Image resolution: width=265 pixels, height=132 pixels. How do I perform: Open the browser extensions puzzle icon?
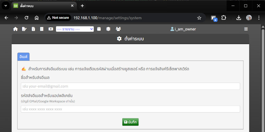pos(224,18)
